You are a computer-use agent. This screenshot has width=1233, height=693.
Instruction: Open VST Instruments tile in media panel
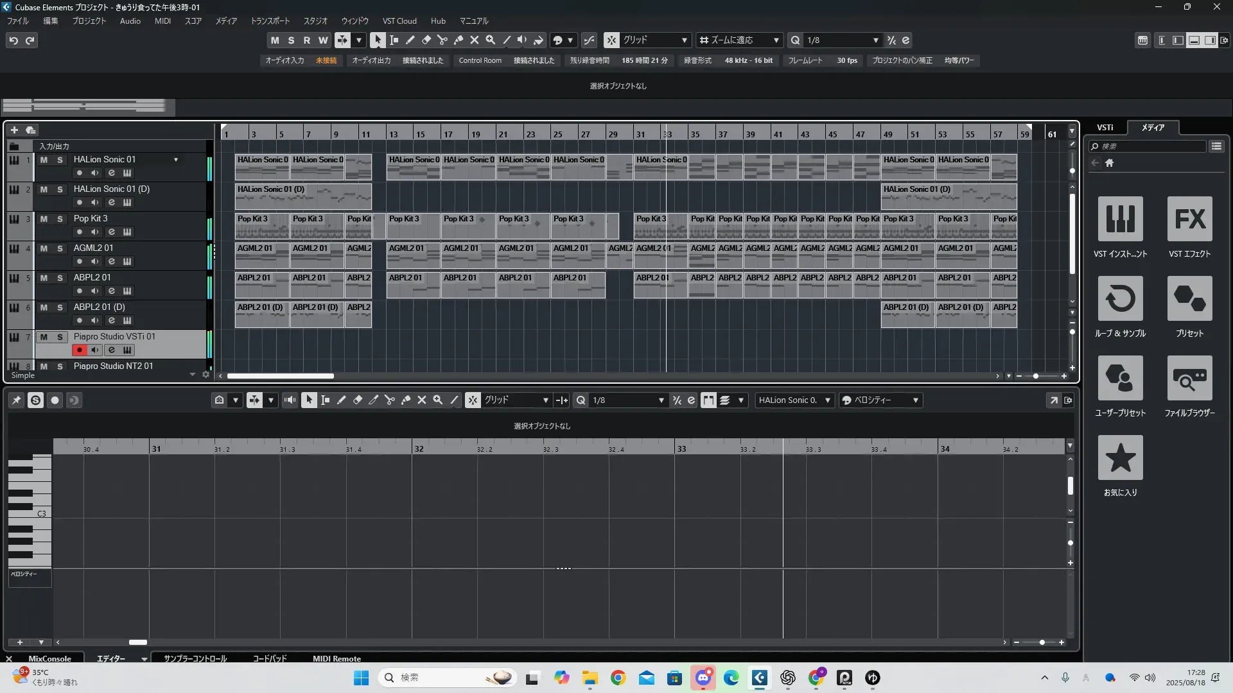pos(1120,219)
